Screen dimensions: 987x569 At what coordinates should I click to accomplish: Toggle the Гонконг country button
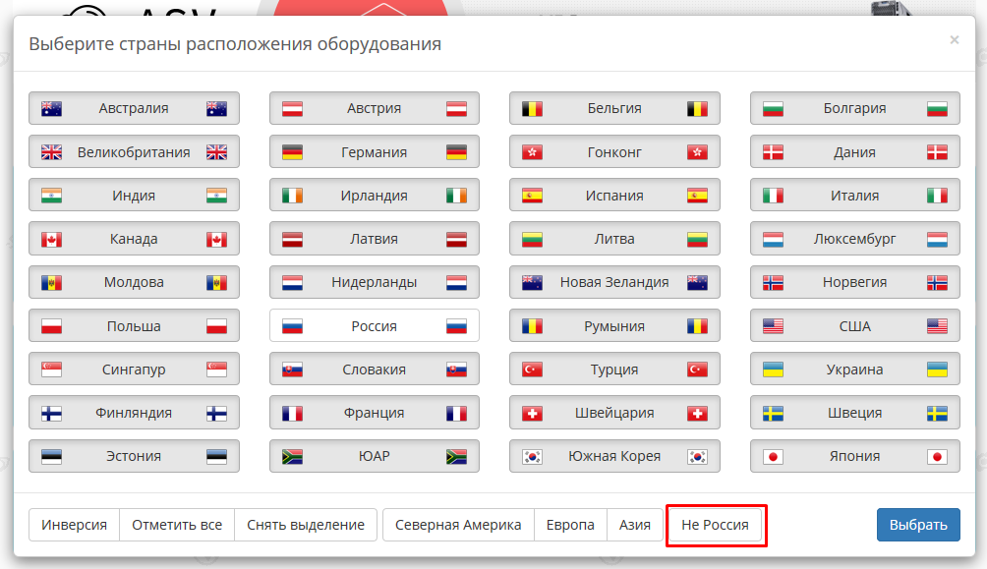614,151
